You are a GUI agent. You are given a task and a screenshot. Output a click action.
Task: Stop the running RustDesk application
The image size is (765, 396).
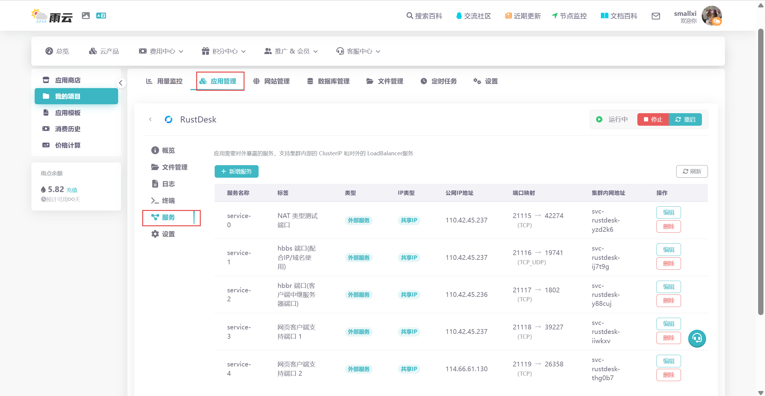[x=653, y=119]
